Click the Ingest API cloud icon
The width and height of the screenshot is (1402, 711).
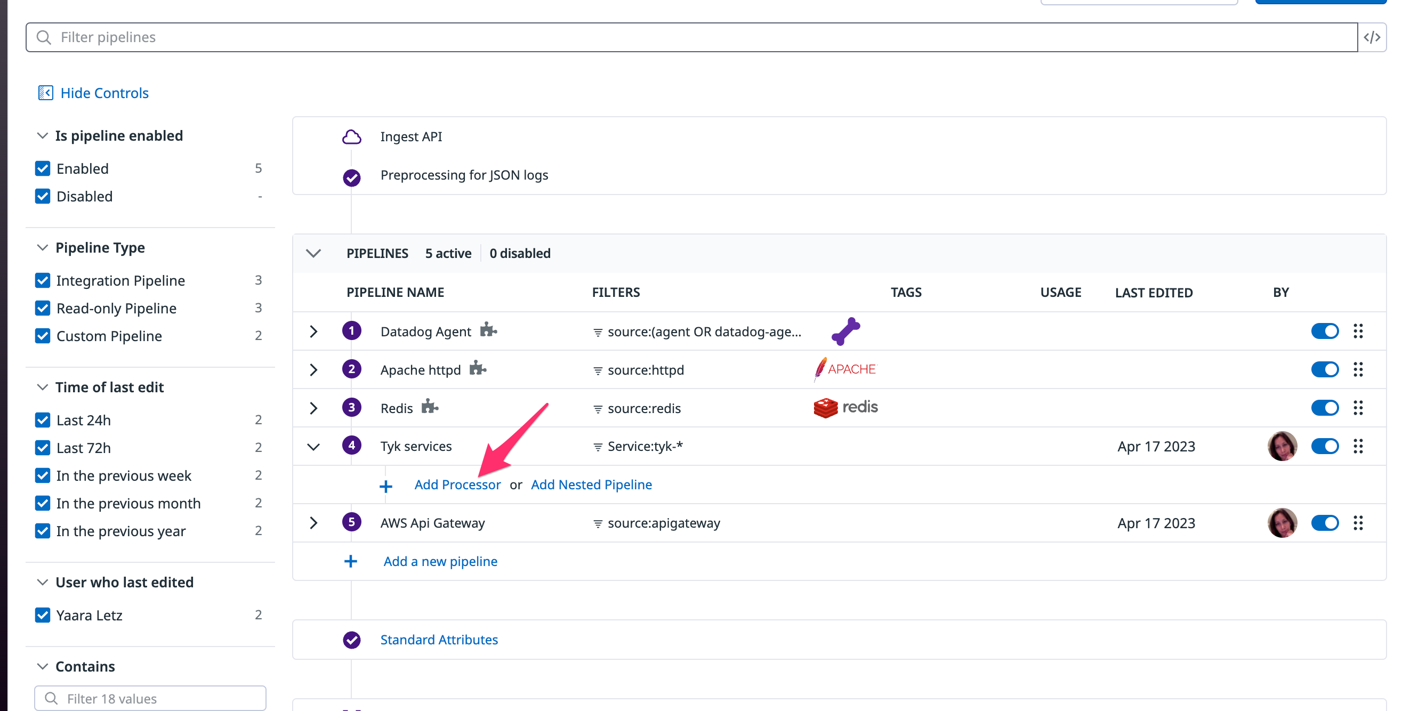point(352,136)
